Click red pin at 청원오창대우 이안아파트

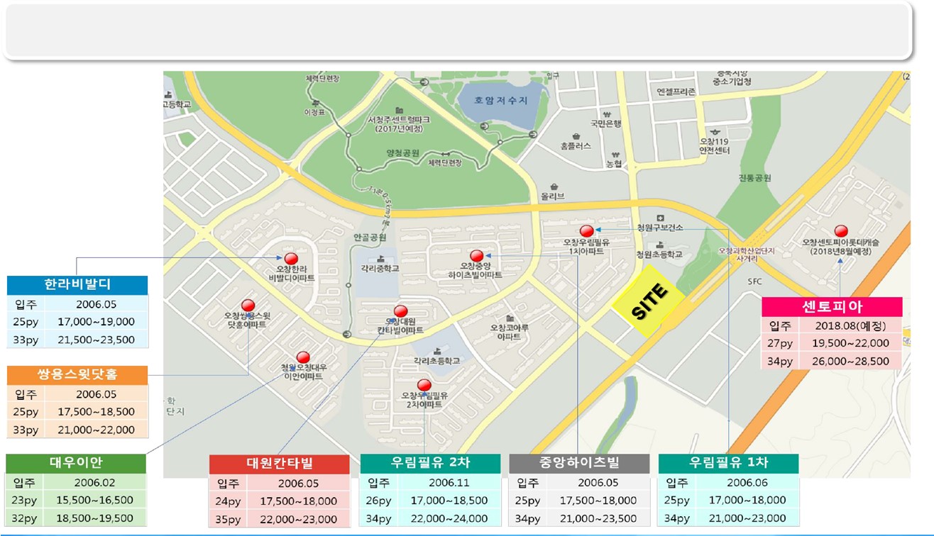[303, 357]
